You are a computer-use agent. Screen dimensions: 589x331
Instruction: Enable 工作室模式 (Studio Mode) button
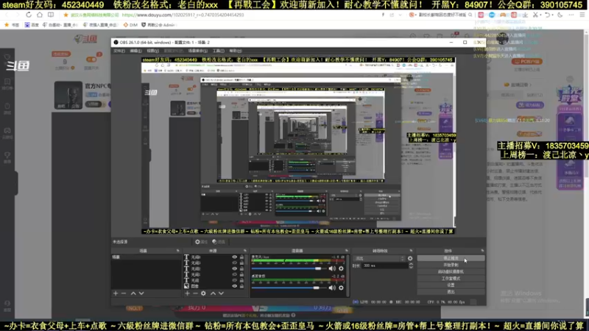(451, 279)
